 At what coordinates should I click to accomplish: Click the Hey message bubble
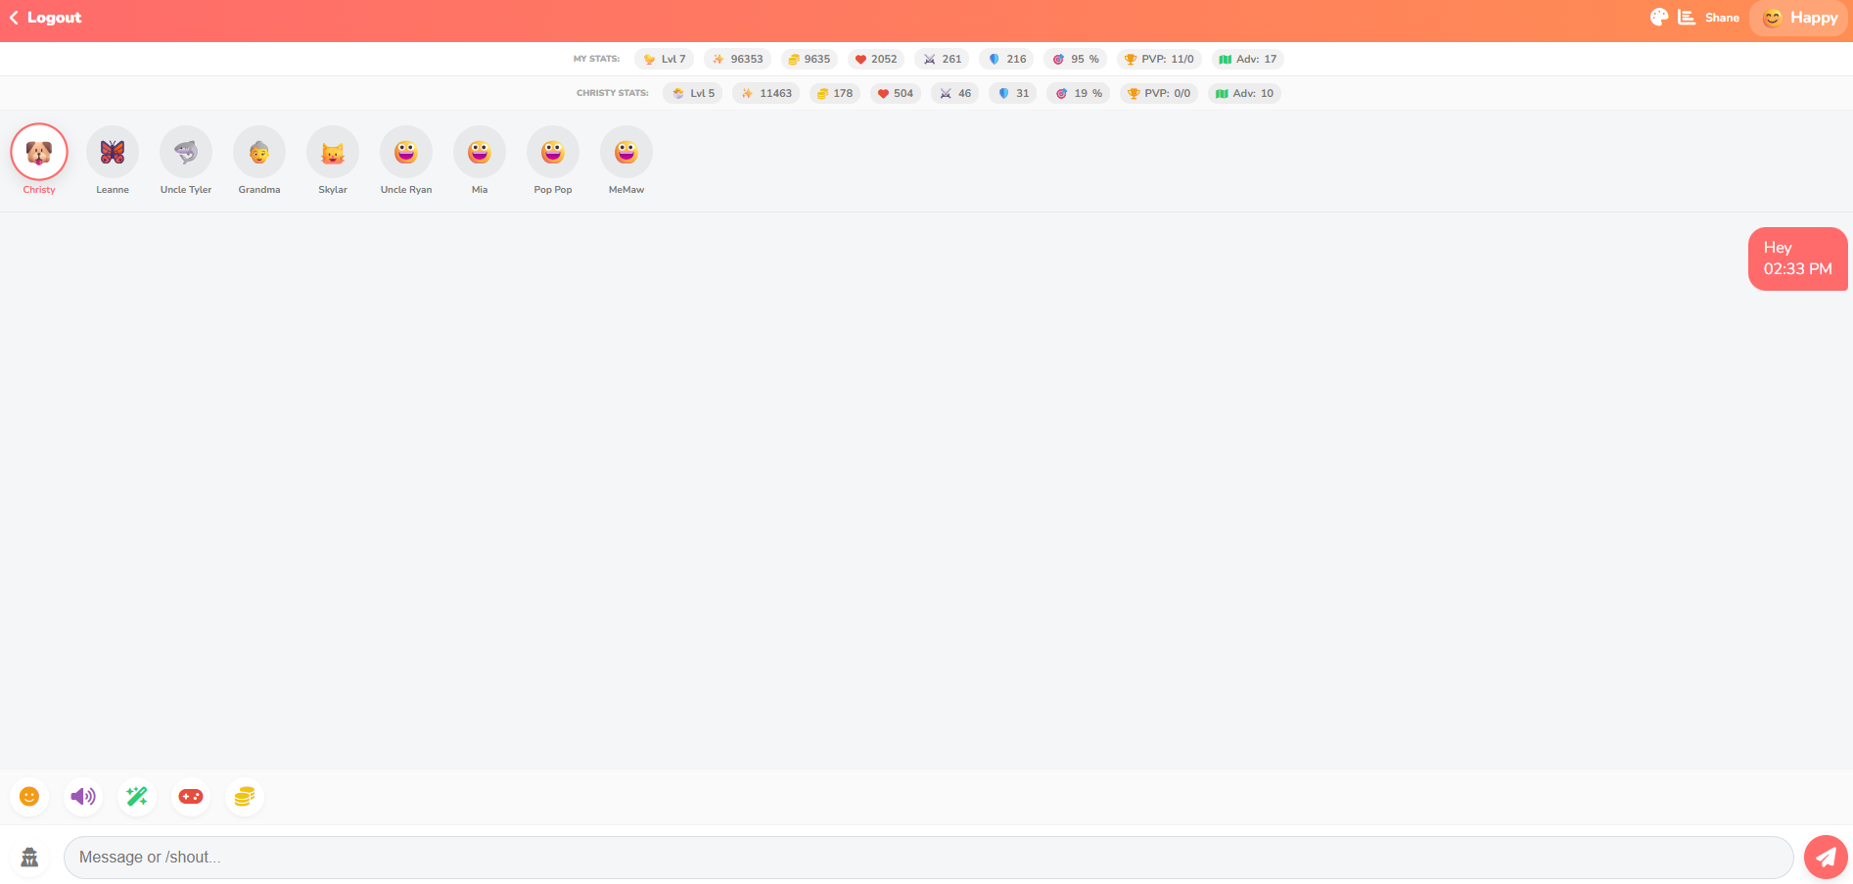click(1798, 258)
